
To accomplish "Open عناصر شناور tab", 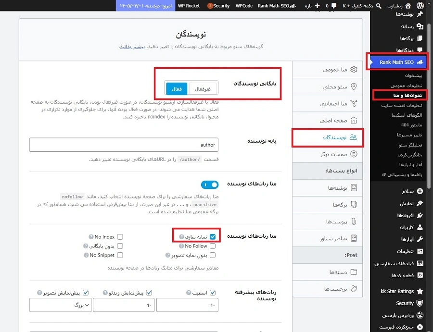I will click(327, 238).
